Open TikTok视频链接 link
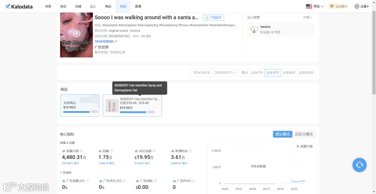The image size is (376, 194). point(104,41)
